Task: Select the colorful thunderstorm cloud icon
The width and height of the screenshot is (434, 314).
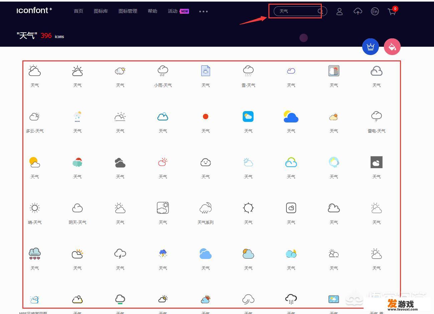Action: (163, 254)
